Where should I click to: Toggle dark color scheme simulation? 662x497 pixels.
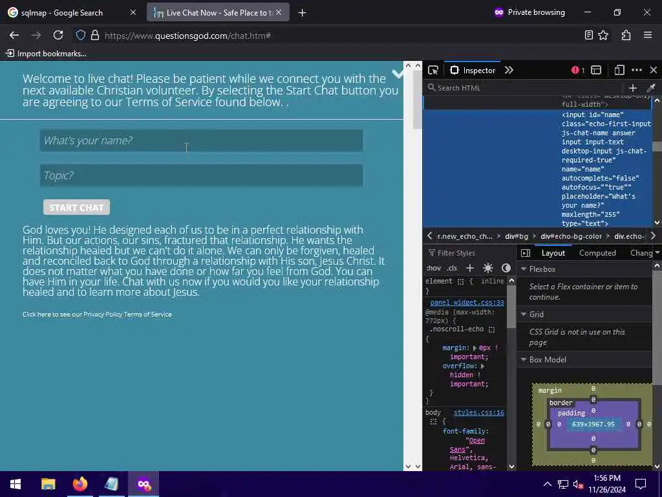[506, 268]
